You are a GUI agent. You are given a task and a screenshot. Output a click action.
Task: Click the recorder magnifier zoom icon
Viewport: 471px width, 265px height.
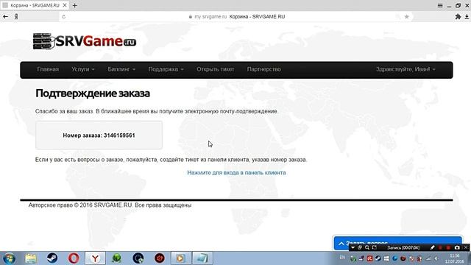click(x=367, y=247)
